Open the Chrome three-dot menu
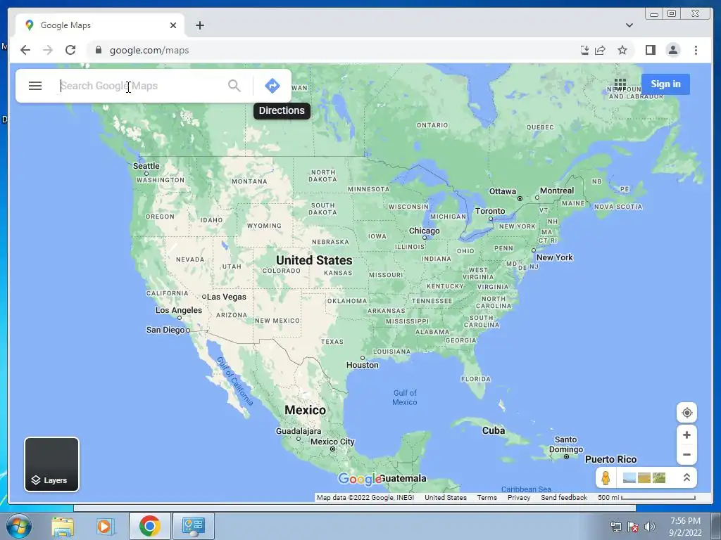Viewport: 721px width, 540px height. 696,50
